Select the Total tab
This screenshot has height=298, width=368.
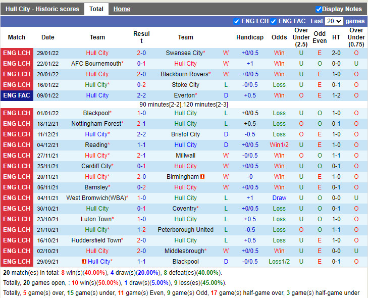pyautogui.click(x=96, y=9)
